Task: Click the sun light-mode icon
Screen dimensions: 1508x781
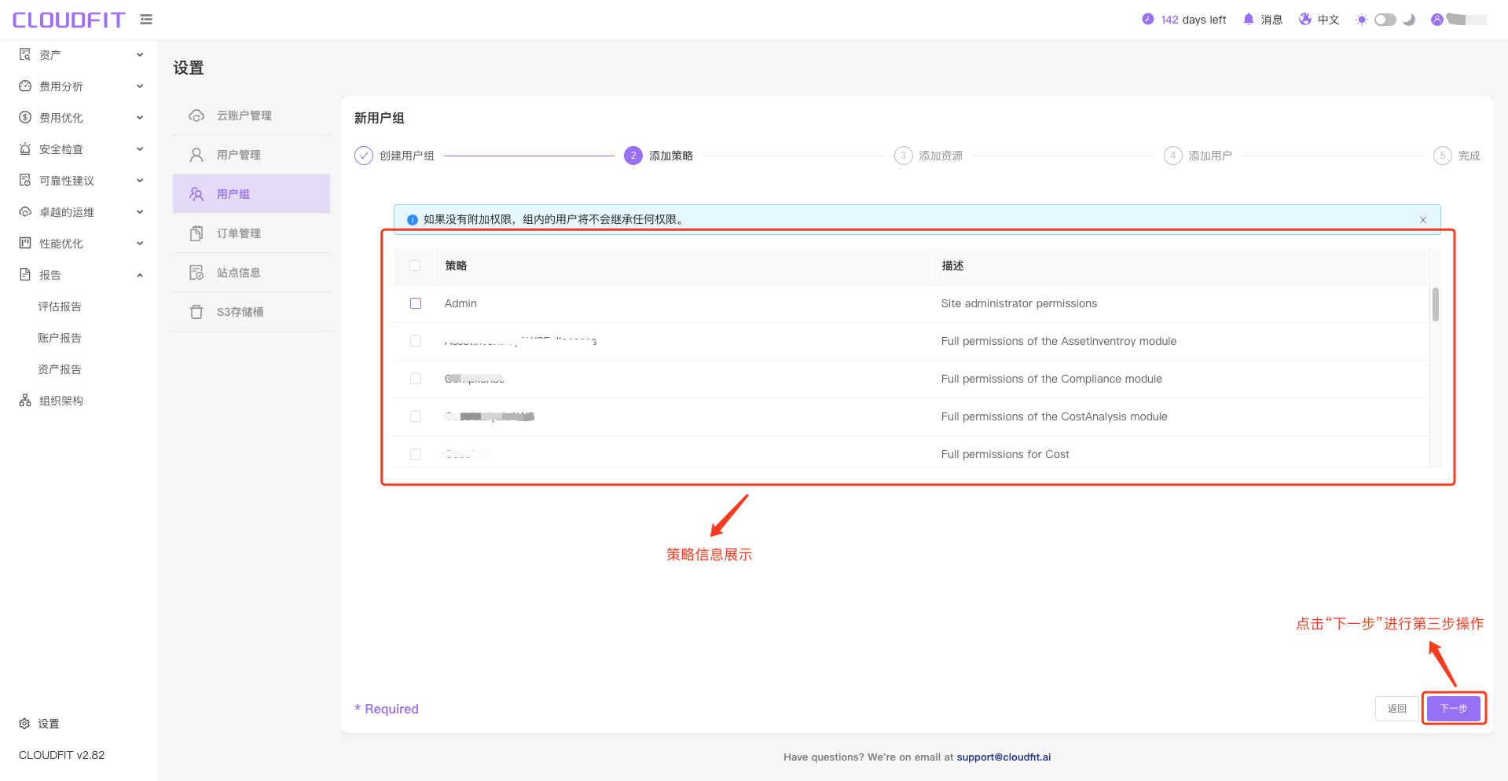Action: 1362,20
